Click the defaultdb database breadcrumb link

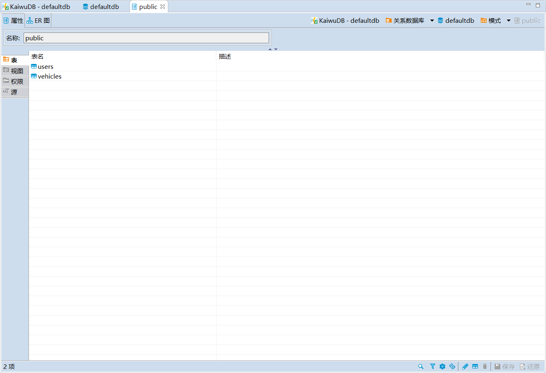click(456, 21)
